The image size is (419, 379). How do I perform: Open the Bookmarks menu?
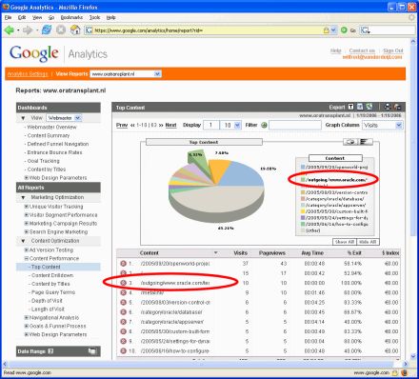[x=71, y=17]
